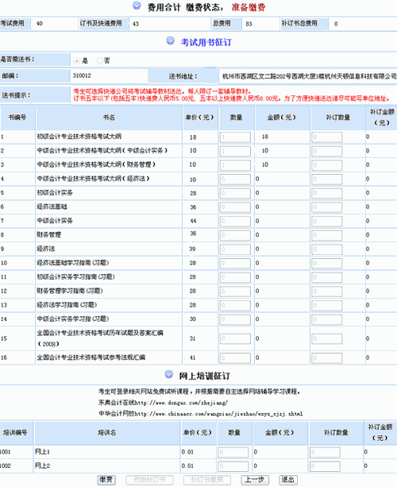Click quantity field for training 网上1

point(233,452)
